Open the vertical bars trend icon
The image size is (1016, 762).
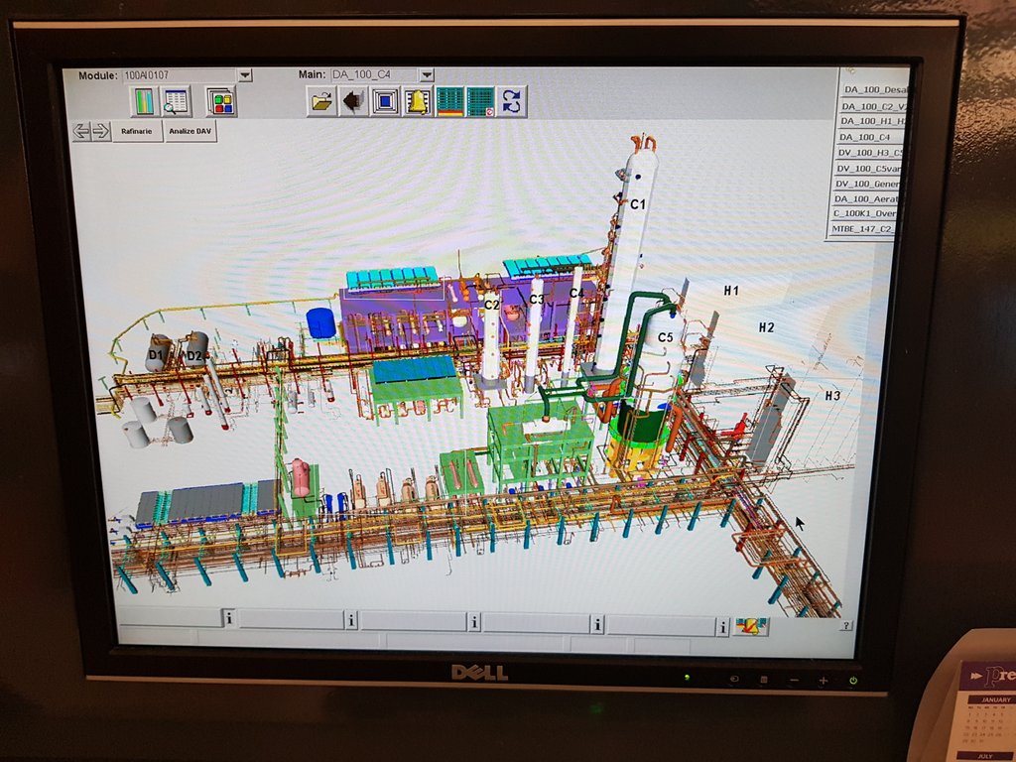pos(143,102)
